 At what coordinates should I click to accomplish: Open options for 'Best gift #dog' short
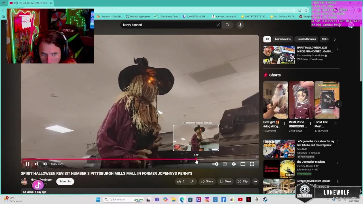coord(285,124)
